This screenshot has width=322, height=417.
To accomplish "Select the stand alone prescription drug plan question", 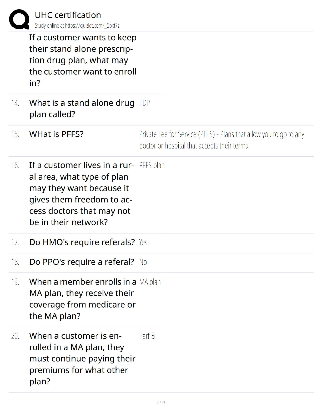I will point(83,60).
